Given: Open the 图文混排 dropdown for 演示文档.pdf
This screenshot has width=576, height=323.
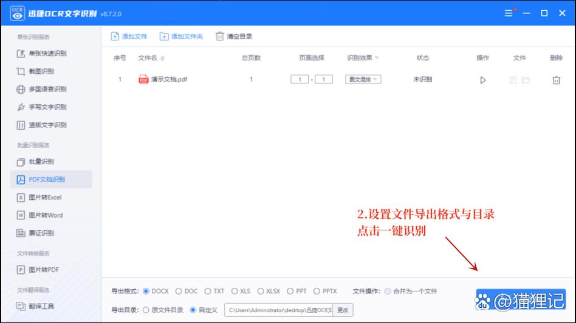Looking at the screenshot, I should click(363, 79).
